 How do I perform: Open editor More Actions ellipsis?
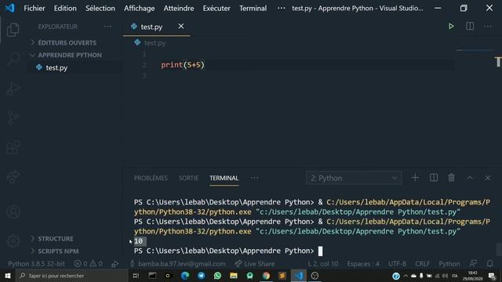click(x=488, y=26)
